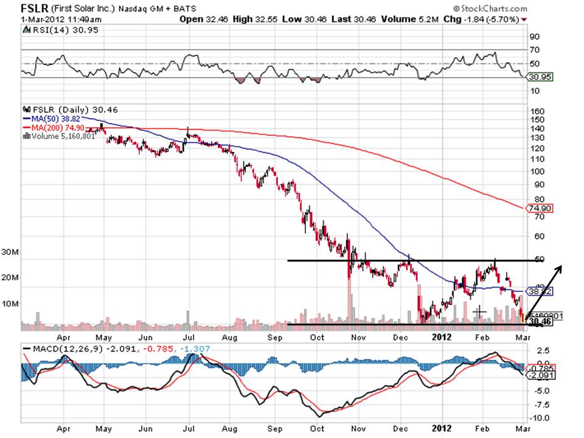Click the 'Volume 5.2M' header value
The image size is (584, 438).
coord(409,19)
